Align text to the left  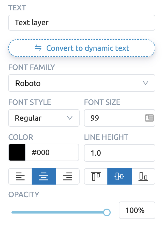20,176
